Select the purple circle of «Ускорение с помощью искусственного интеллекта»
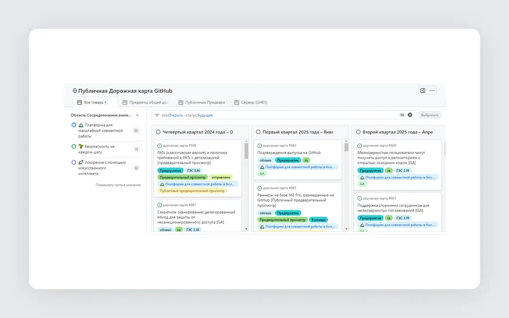Screen dimensions: 509x318 coord(74,162)
